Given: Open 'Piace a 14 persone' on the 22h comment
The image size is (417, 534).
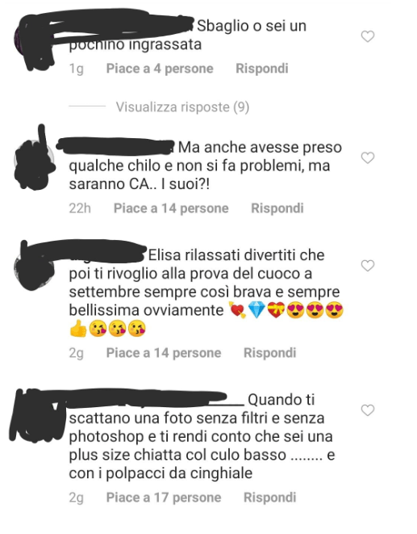Looking at the screenshot, I should point(171,208).
